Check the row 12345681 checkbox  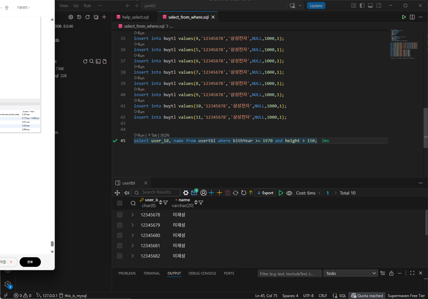click(x=120, y=246)
